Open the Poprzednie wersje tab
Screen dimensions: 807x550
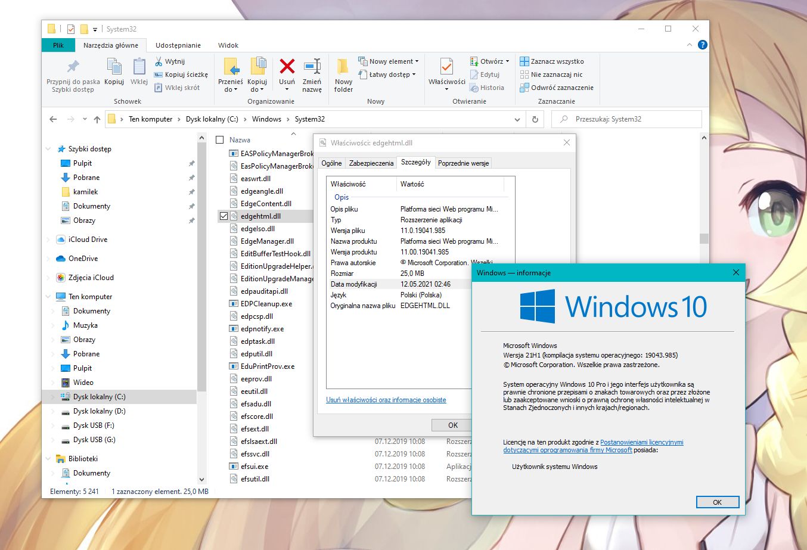coord(463,162)
